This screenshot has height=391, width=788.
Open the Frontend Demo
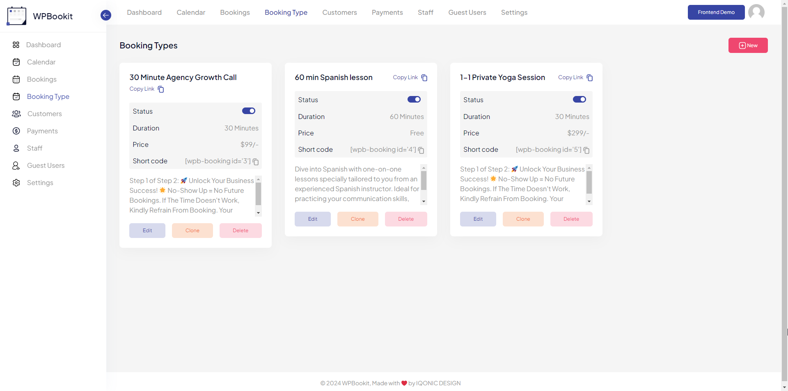(x=716, y=12)
